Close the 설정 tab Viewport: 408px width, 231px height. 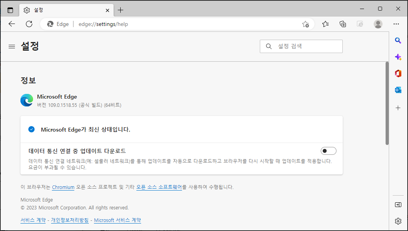[x=107, y=10]
